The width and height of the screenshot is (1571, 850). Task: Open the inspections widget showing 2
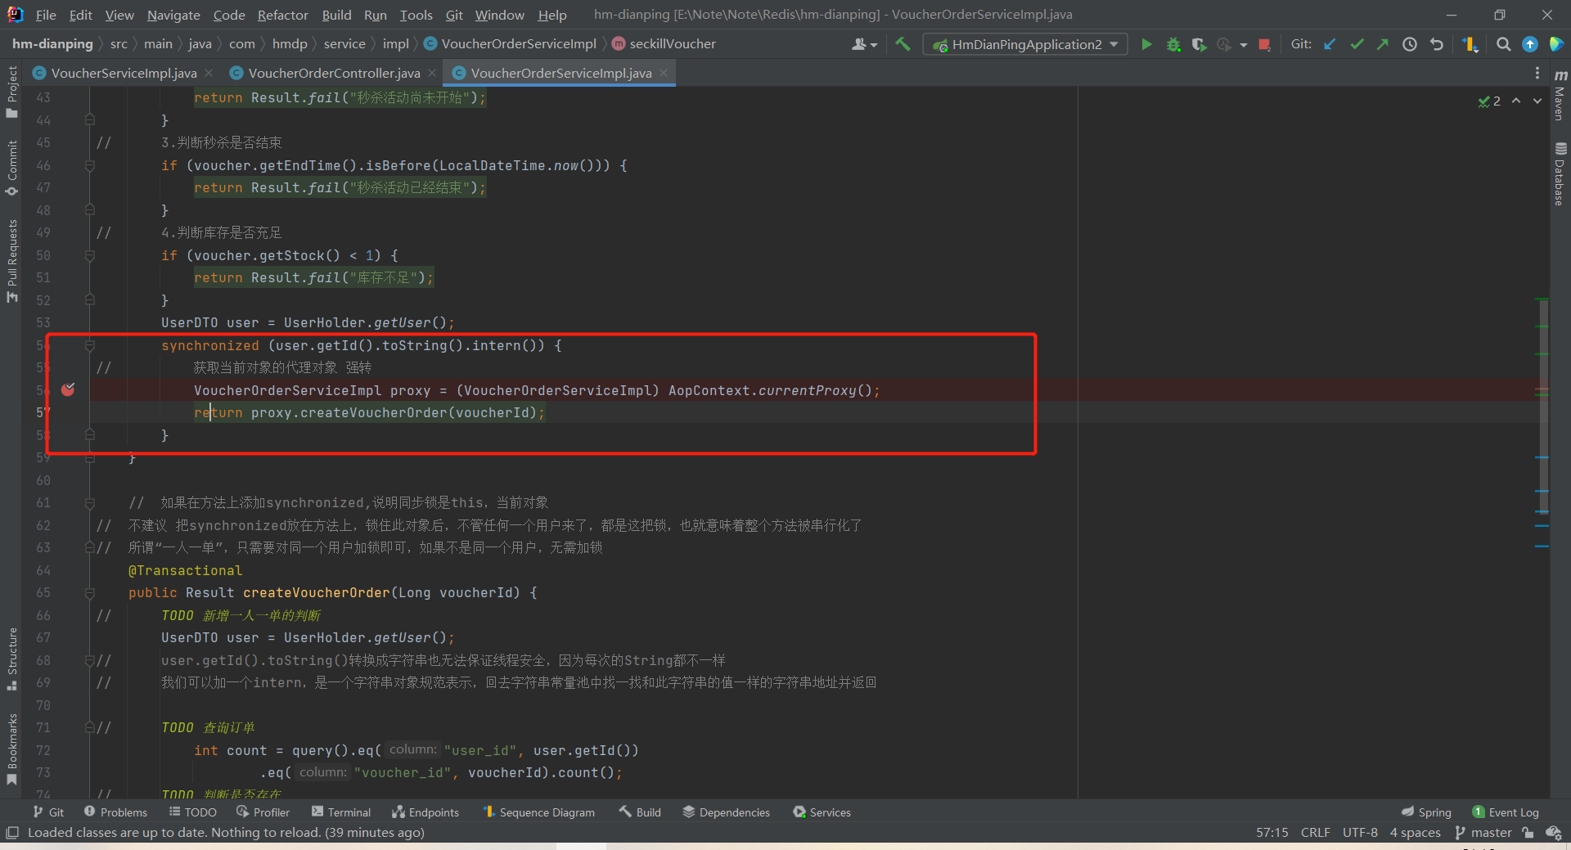(x=1489, y=101)
